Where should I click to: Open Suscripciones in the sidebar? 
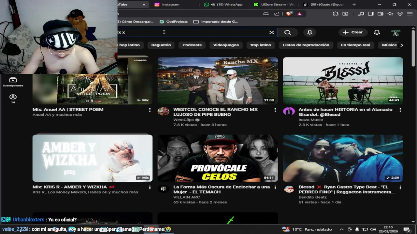point(13,82)
